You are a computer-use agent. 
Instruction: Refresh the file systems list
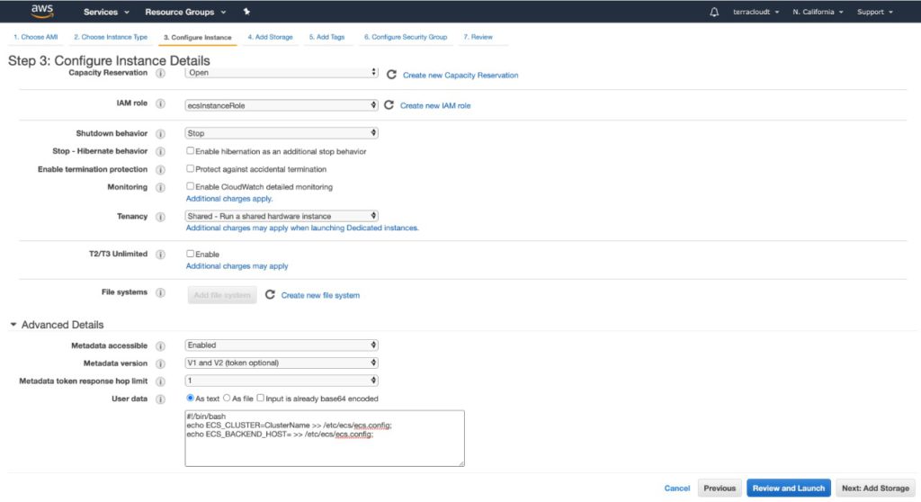[270, 295]
